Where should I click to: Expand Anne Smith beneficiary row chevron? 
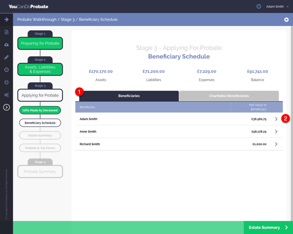pos(276,132)
